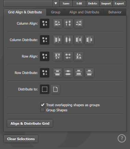Set Distribute to page icon

point(55,89)
